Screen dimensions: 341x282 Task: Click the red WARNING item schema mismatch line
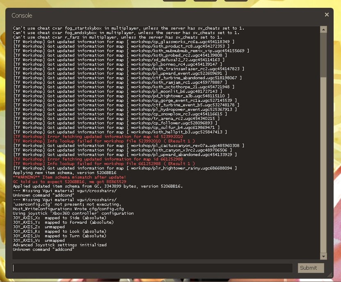click(x=69, y=177)
